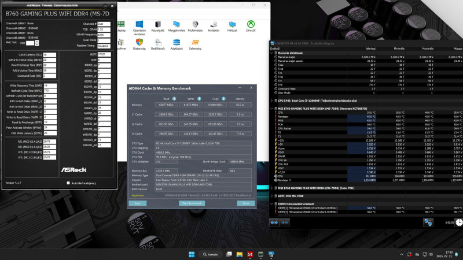Open Windows Start button on taskbar

[x=192, y=254]
